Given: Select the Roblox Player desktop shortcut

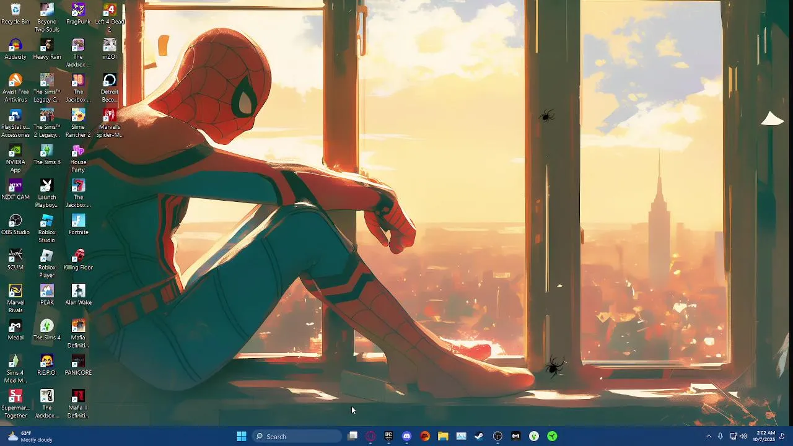Looking at the screenshot, I should click(47, 264).
